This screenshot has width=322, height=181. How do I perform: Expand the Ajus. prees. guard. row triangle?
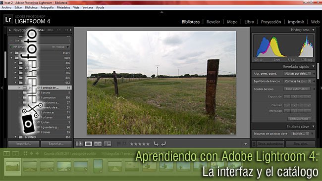click(314, 73)
